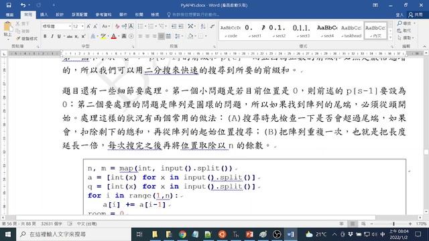Apply the sect1 style
Viewport: 429px width, 241px height.
click(x=255, y=31)
